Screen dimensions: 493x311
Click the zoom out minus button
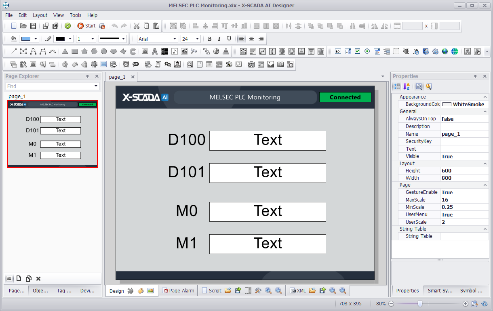(391, 304)
